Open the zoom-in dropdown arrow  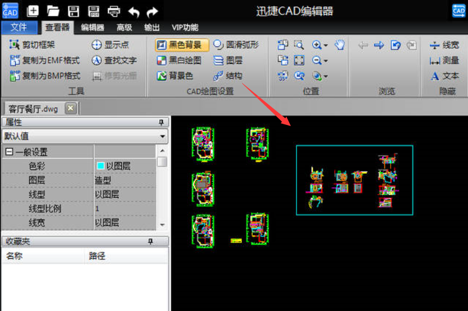(x=326, y=45)
